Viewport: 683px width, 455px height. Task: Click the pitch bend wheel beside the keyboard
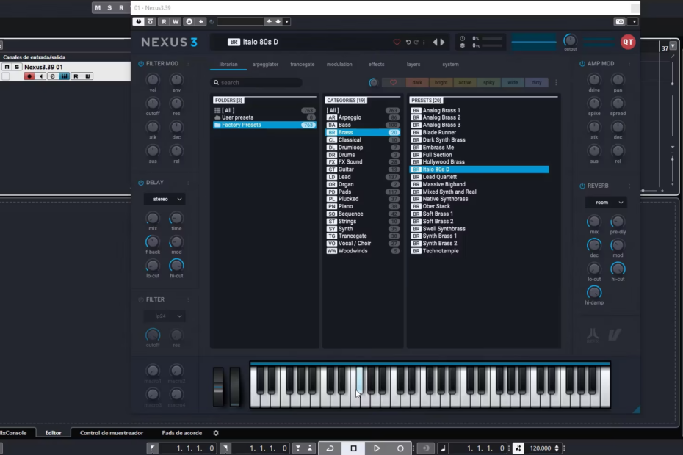(x=218, y=387)
